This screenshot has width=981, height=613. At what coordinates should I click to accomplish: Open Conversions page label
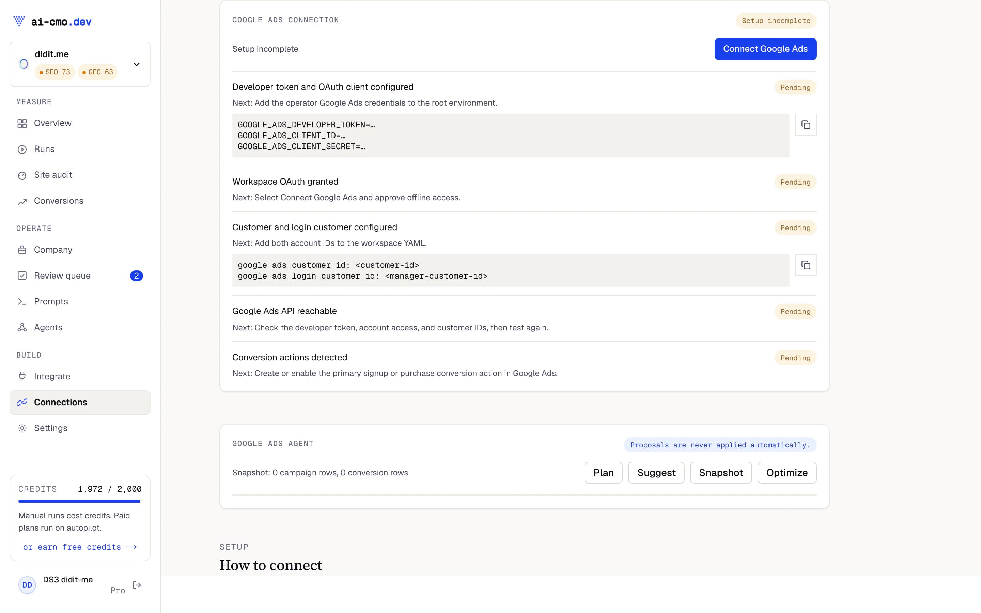59,201
